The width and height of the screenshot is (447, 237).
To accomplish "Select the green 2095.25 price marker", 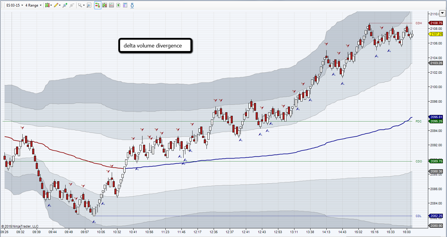I will 436,121.
